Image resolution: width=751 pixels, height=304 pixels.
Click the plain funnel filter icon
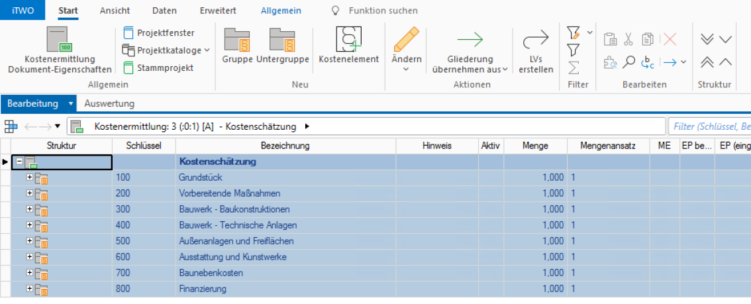574,50
